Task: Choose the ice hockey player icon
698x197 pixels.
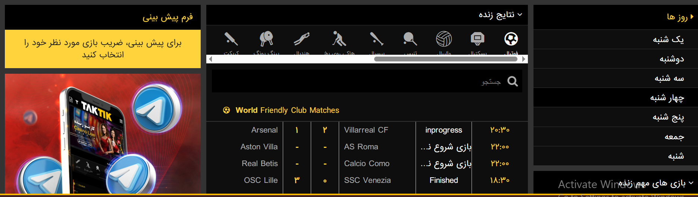Action: click(x=339, y=39)
